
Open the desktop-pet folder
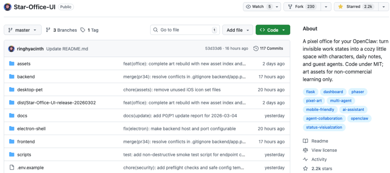click(30, 90)
